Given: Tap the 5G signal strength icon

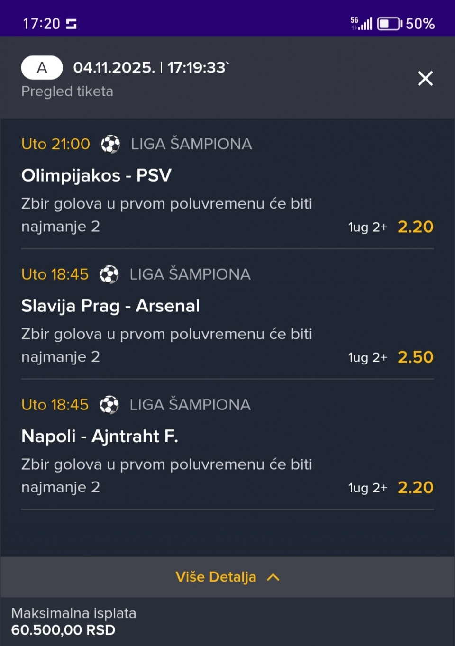Looking at the screenshot, I should pyautogui.click(x=361, y=23).
